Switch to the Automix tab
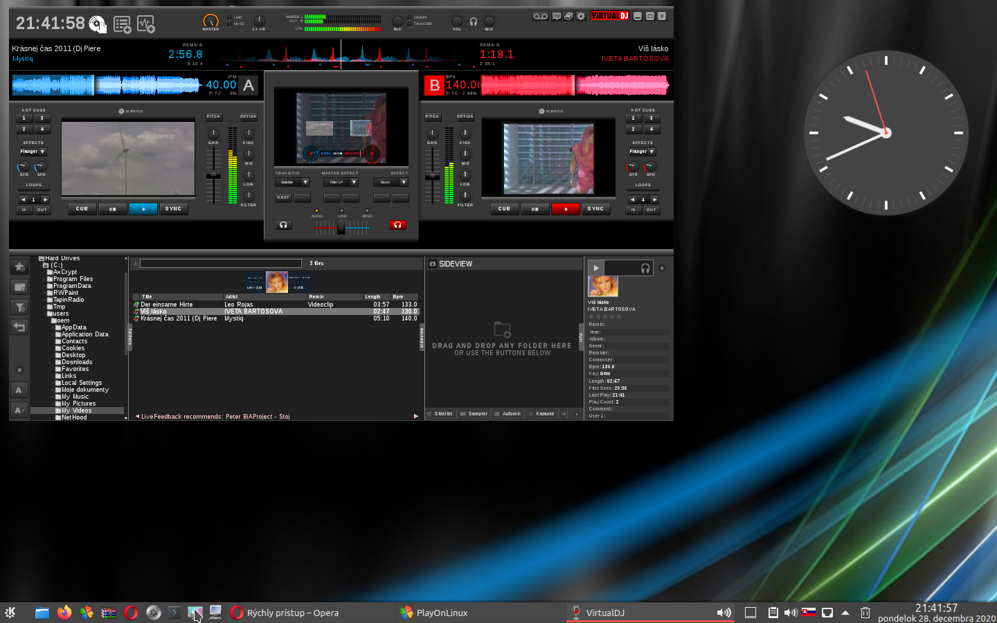 [x=508, y=414]
